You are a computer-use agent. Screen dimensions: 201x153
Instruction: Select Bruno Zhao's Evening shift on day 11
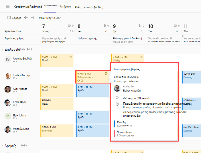(191, 131)
